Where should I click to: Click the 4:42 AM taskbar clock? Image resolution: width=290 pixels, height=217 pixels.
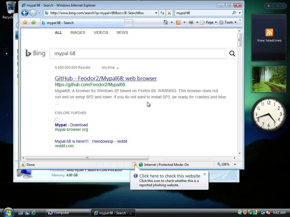pyautogui.click(x=279, y=212)
